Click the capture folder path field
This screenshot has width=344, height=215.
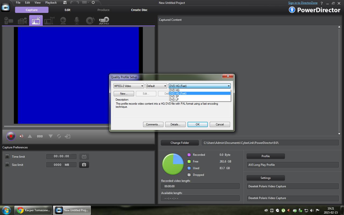(270, 143)
